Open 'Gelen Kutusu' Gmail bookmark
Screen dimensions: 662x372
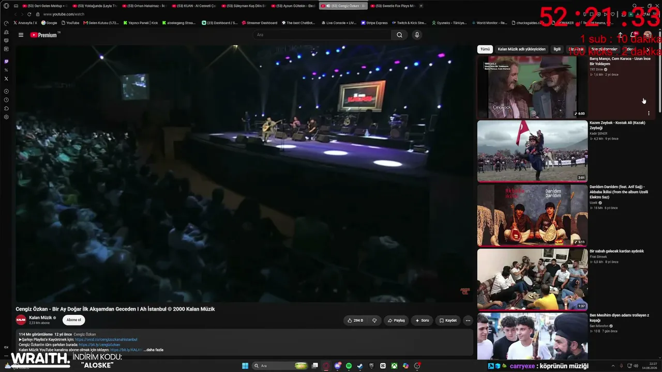[x=101, y=23]
